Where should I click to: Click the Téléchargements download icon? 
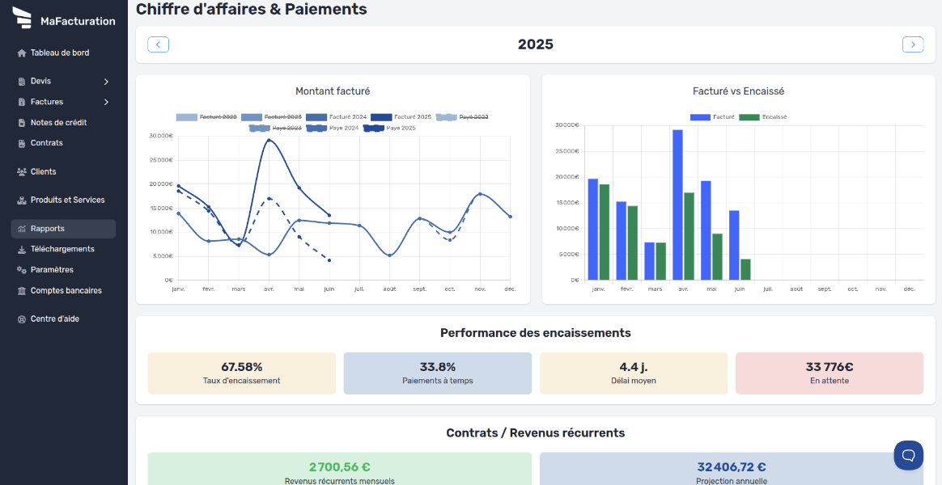(22, 250)
